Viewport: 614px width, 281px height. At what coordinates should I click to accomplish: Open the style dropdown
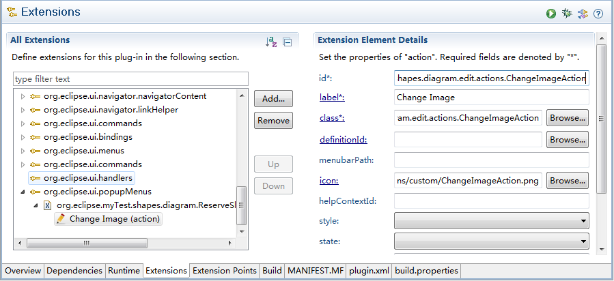click(491, 220)
